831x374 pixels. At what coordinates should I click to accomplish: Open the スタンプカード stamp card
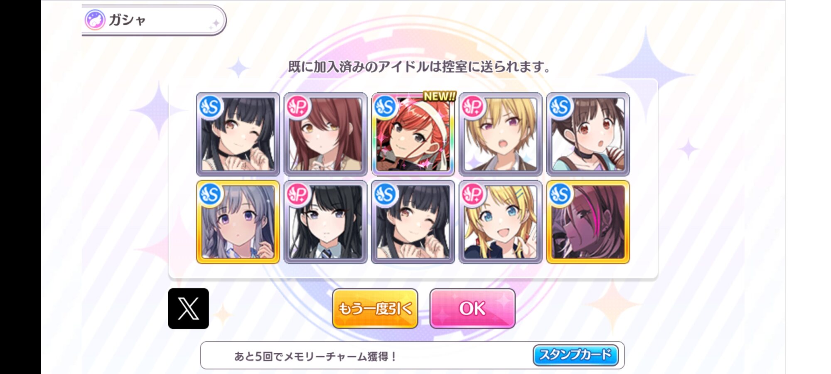point(576,355)
